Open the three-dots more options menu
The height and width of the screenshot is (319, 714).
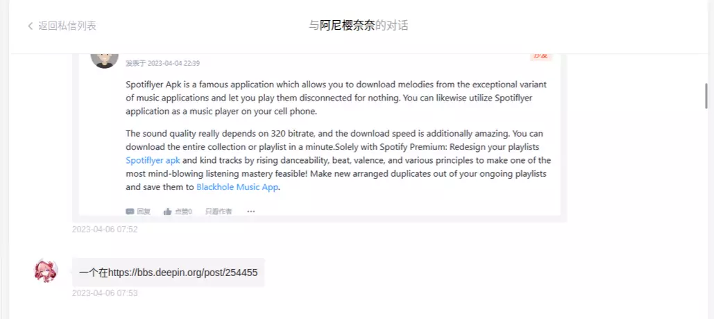point(251,211)
